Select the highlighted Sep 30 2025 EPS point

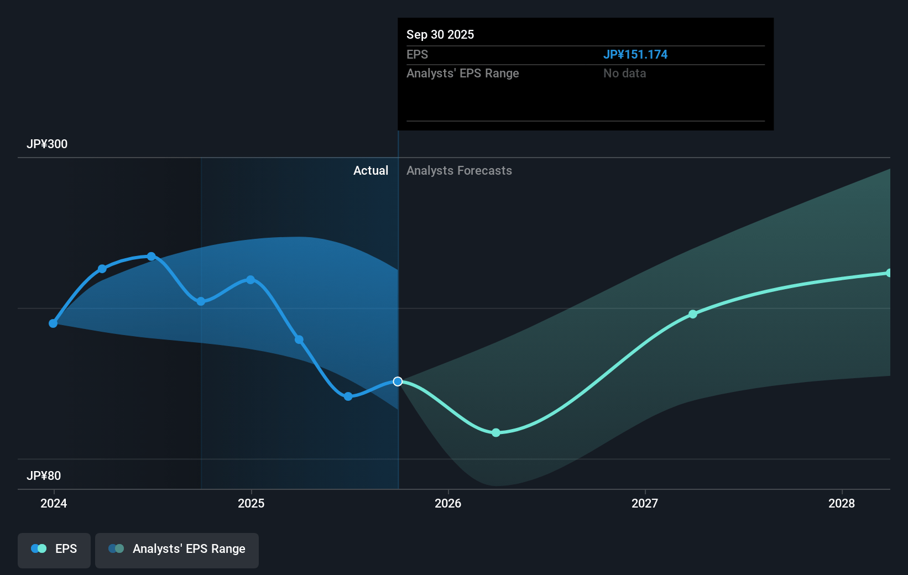[398, 381]
